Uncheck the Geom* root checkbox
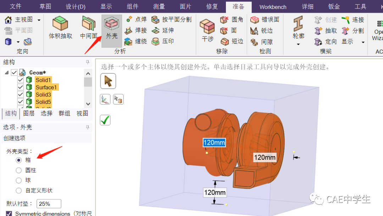Viewport: 383px width, 216px height. [14, 73]
